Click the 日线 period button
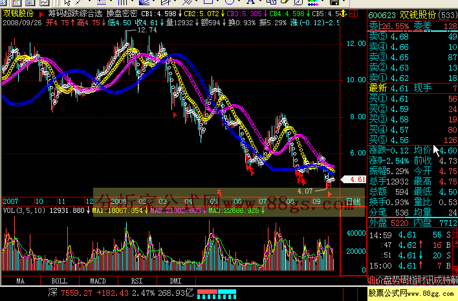The height and width of the screenshot is (301, 458). point(353,201)
